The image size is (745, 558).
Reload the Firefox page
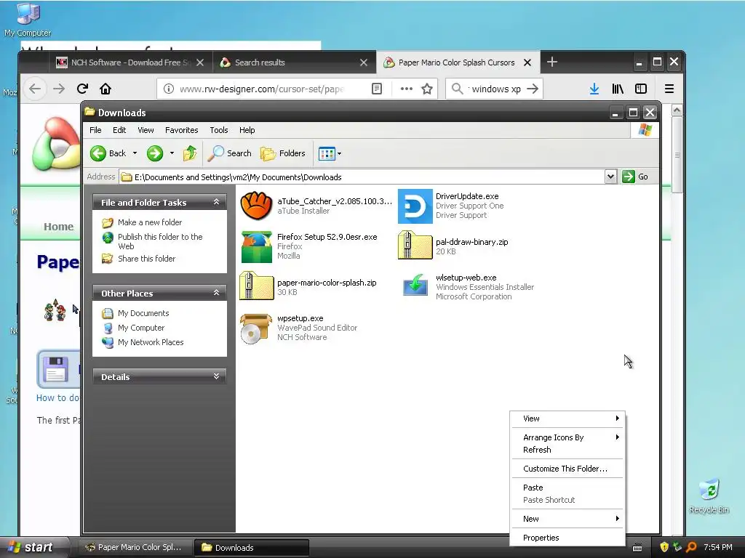[x=82, y=89]
